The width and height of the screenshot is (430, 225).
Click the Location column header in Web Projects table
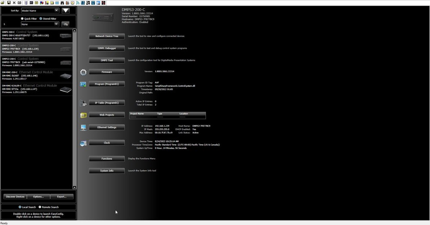184,114
